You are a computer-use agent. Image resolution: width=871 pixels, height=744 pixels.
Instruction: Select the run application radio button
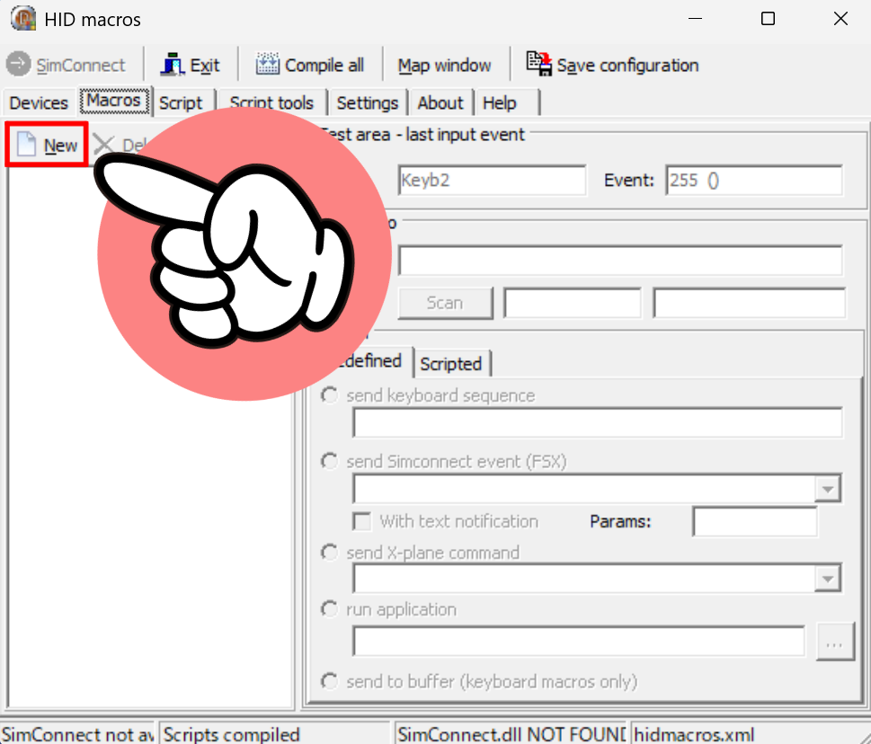click(331, 609)
